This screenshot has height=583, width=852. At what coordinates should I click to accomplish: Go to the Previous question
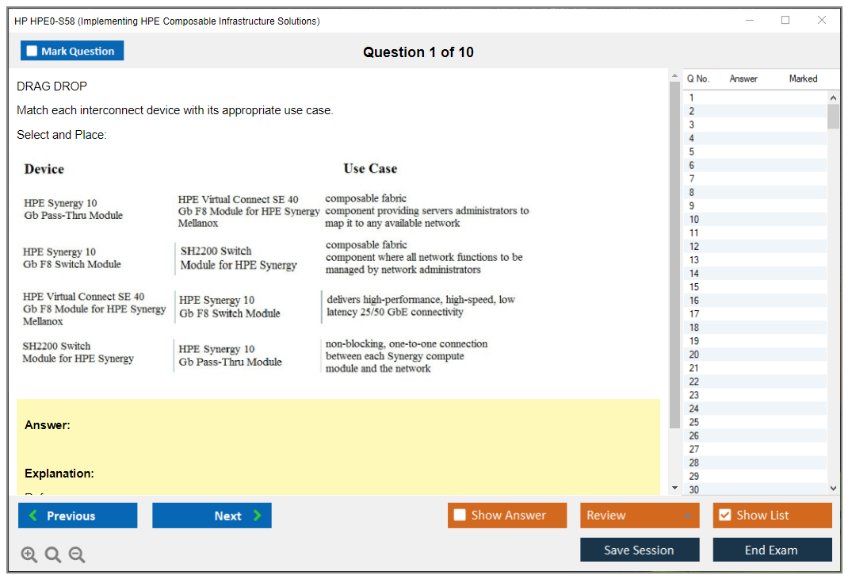click(78, 516)
